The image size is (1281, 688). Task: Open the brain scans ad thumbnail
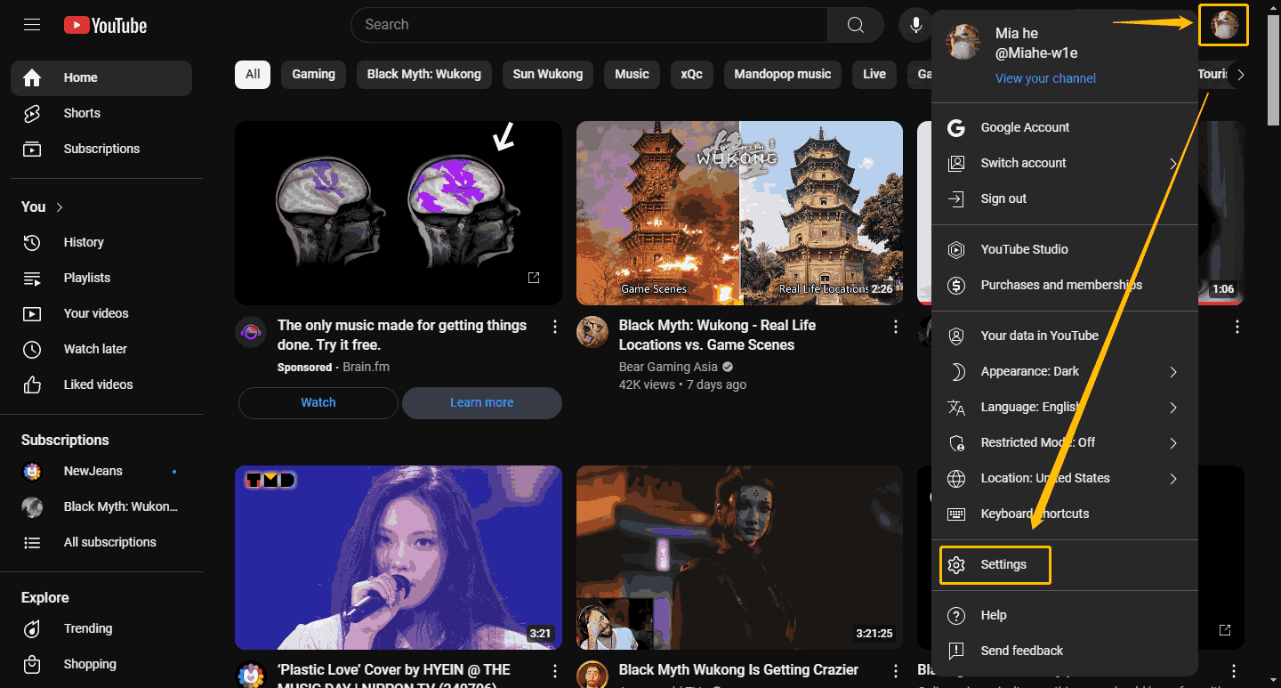pos(399,214)
